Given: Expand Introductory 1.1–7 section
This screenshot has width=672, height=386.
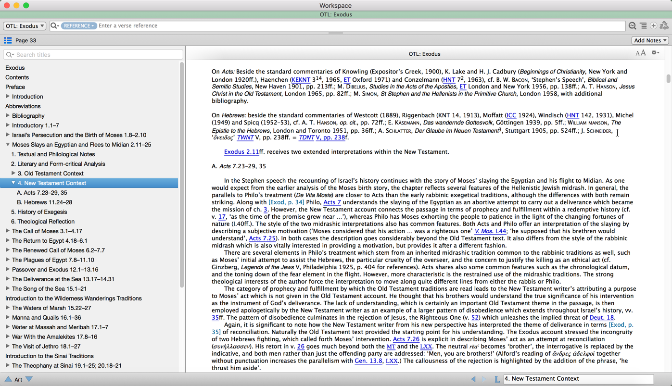Looking at the screenshot, I should (8, 125).
